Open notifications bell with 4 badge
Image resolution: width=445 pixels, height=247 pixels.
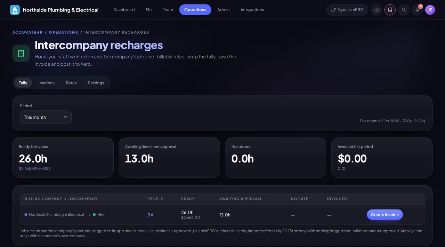pos(417,10)
